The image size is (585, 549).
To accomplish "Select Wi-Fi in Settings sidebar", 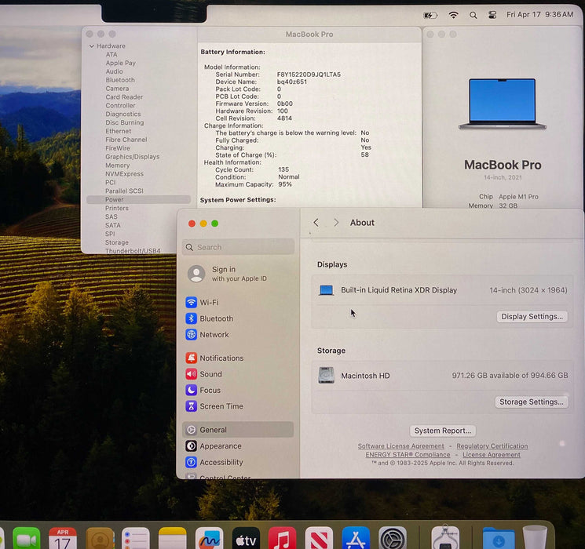I will point(239,302).
